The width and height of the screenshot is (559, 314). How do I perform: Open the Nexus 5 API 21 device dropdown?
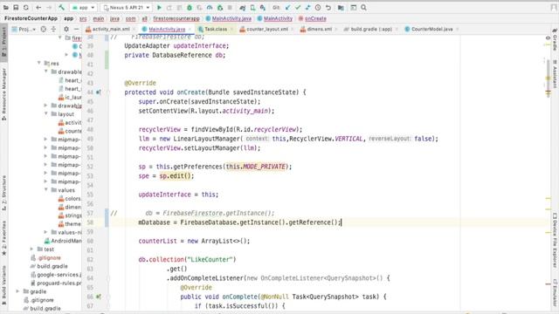click(x=127, y=8)
